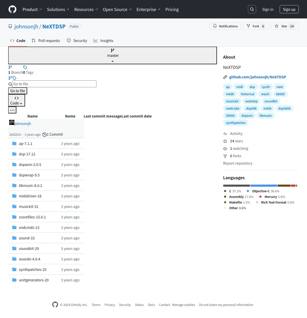Click the folder icon for synthpatches-25

(x=14, y=269)
